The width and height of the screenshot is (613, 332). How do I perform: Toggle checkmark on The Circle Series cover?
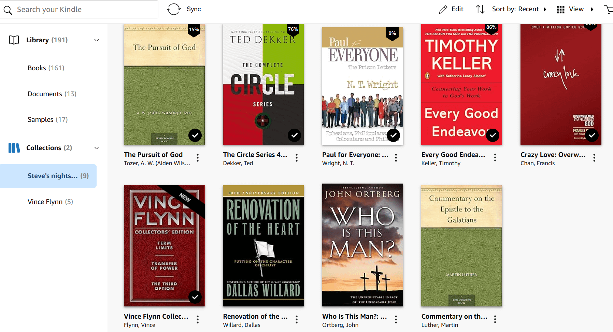[x=294, y=135]
